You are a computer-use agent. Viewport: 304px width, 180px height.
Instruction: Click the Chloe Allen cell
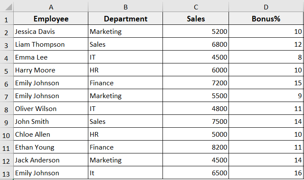pyautogui.click(x=51, y=135)
